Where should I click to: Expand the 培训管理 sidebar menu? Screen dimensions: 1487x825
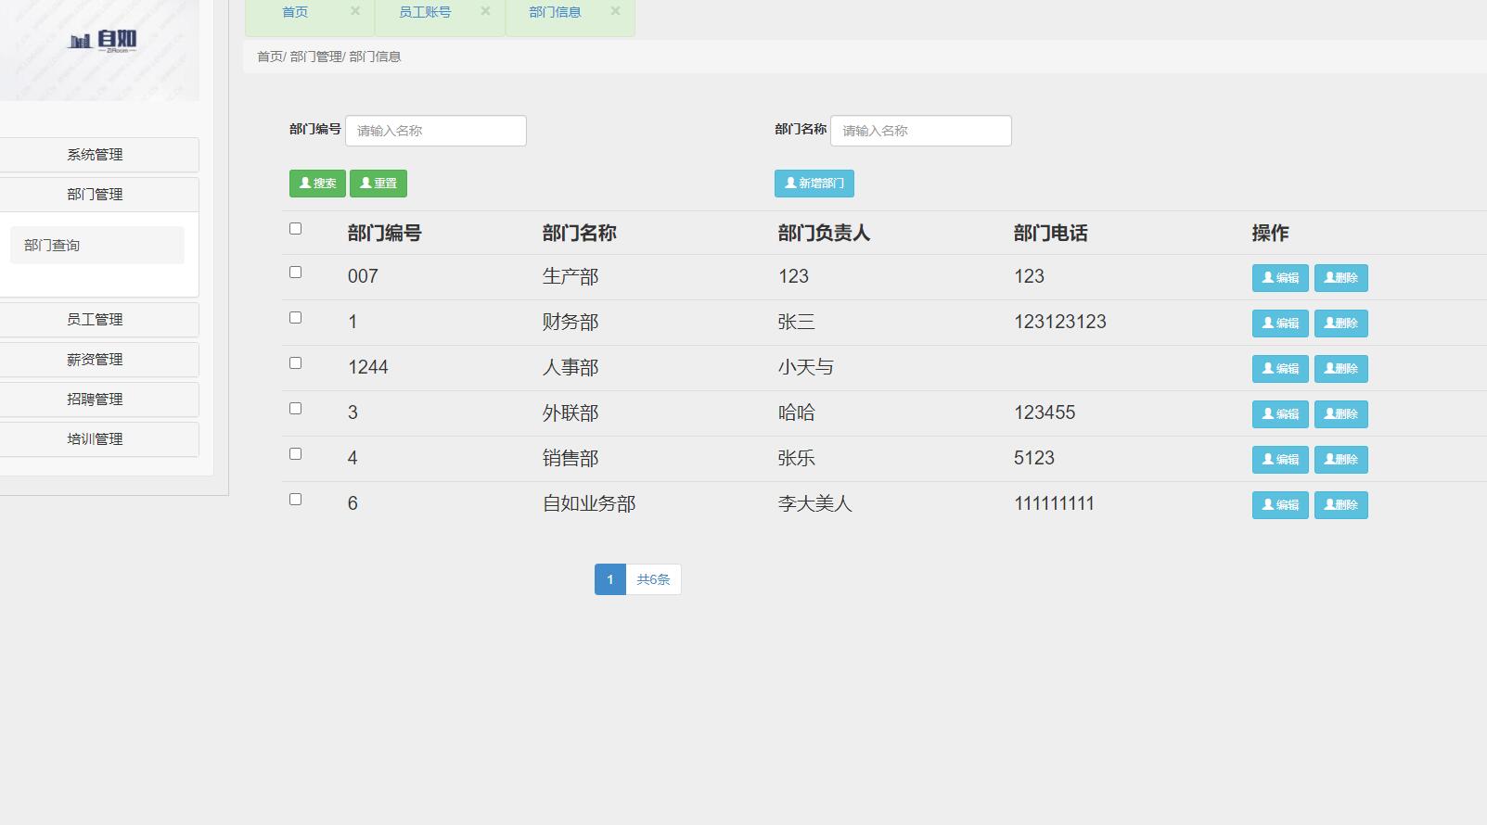pos(95,439)
